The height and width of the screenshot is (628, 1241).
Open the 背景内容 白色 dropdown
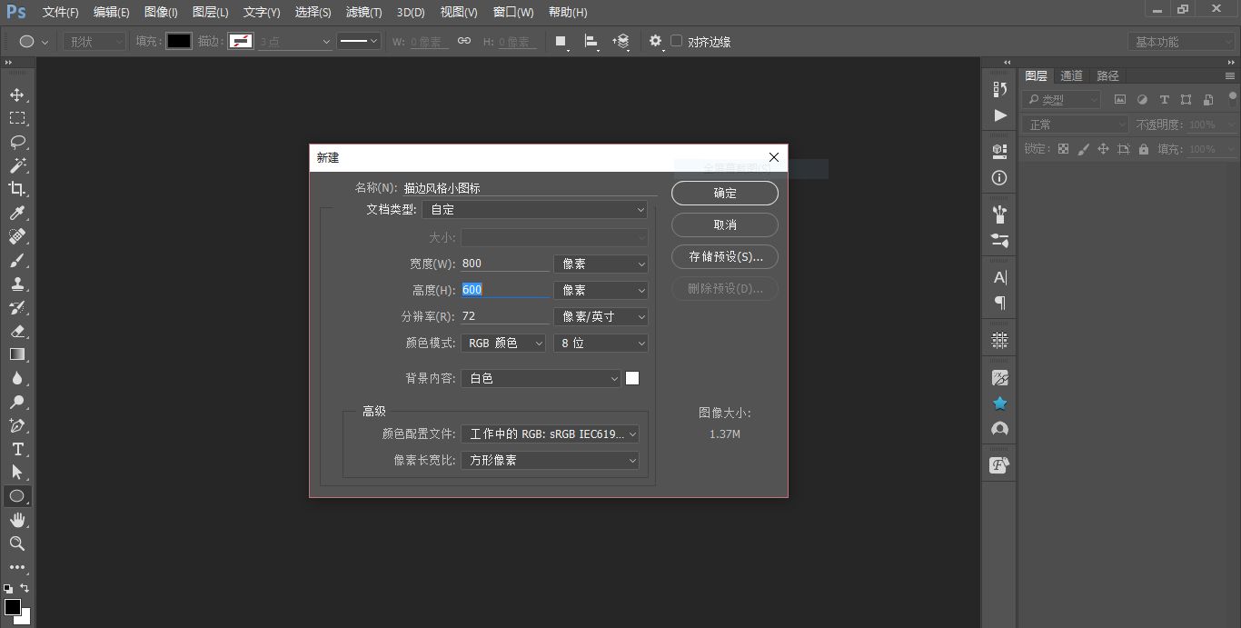click(x=541, y=379)
